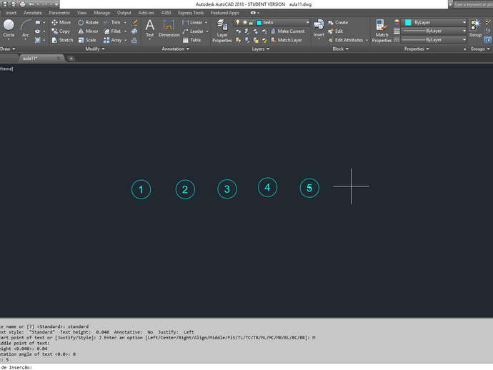Choose the Trim tool
The width and height of the screenshot is (493, 370).
[x=112, y=22]
